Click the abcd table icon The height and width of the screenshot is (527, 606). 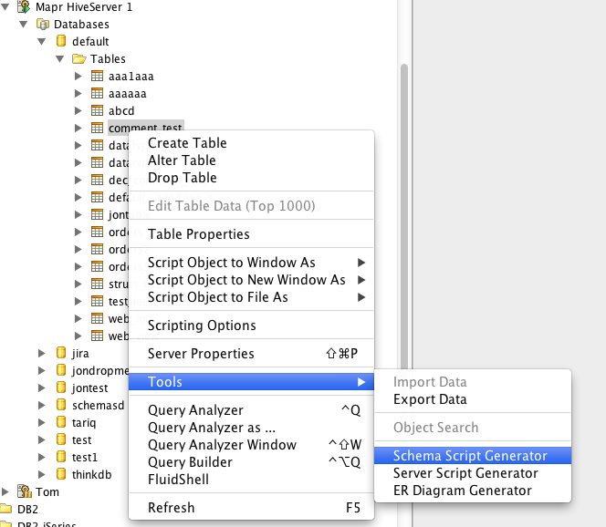[97, 110]
